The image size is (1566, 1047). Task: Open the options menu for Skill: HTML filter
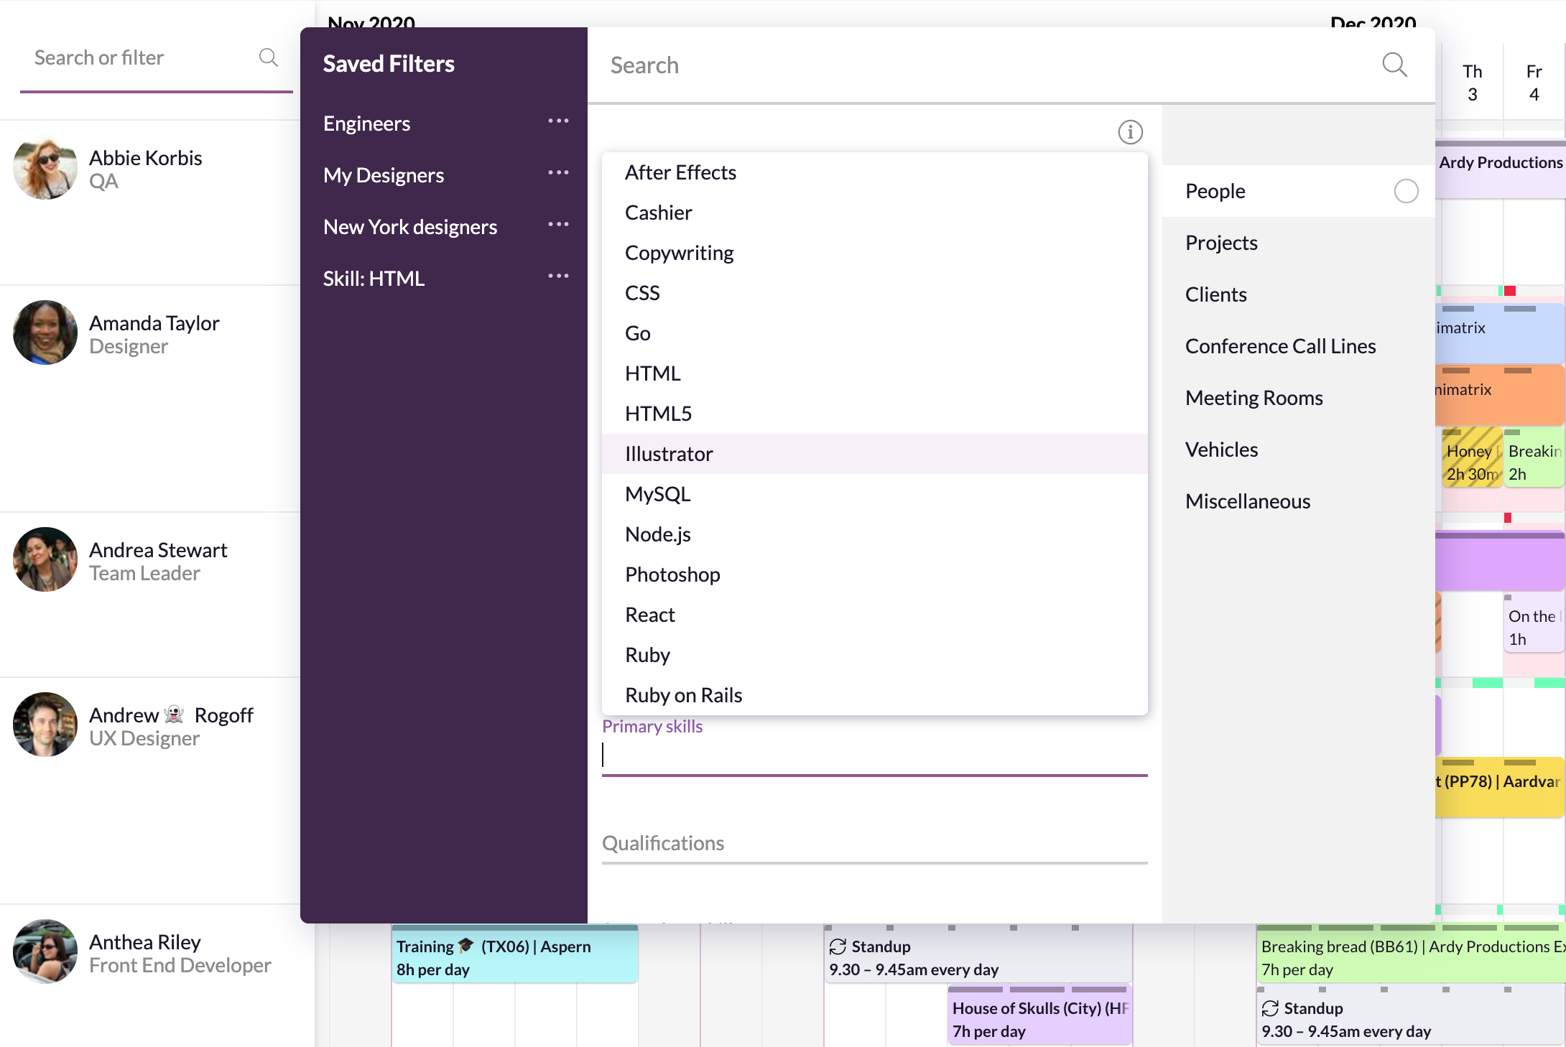coord(558,276)
